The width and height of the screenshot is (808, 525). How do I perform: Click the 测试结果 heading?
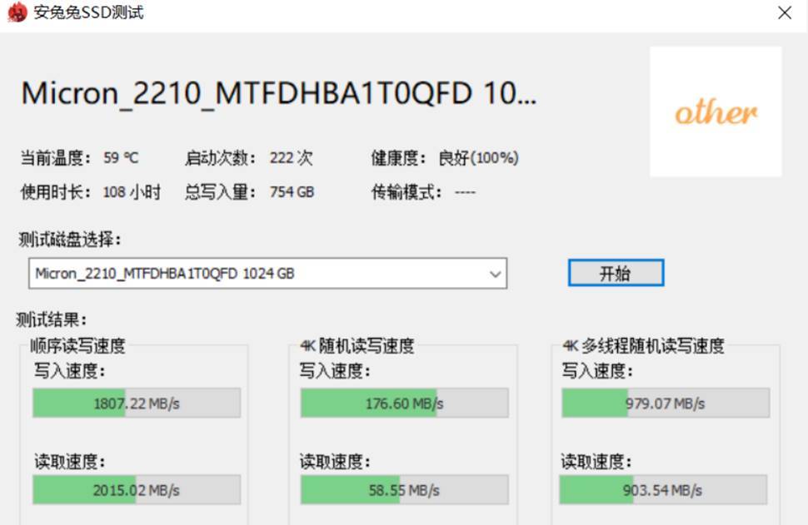point(52,319)
